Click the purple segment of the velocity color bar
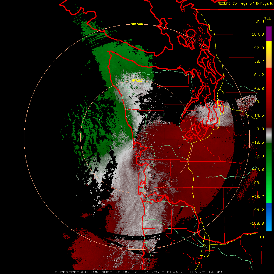This screenshot has height=274, width=274. [x=269, y=34]
